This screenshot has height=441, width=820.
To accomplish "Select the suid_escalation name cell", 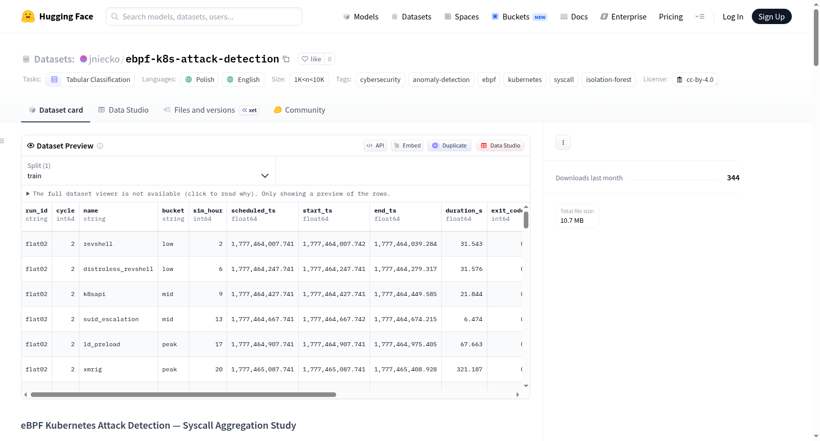I will [x=118, y=319].
